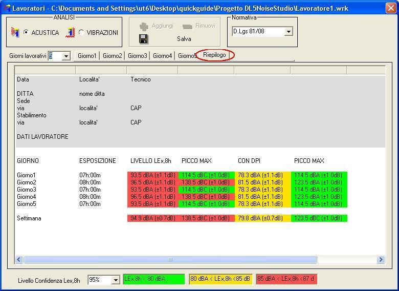The width and height of the screenshot is (399, 291).
Task: Click the Settimana 79.8 dBA value
Action: (x=262, y=218)
